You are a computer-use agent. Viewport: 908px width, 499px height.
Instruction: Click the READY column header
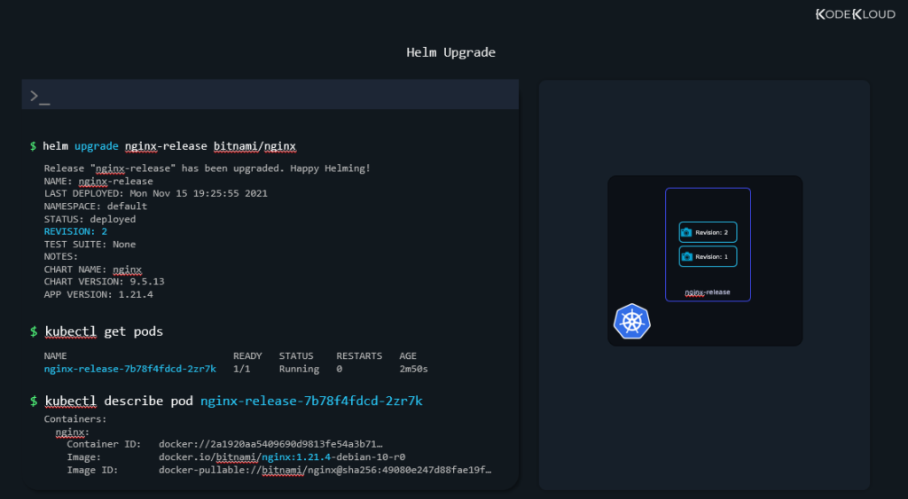point(247,356)
